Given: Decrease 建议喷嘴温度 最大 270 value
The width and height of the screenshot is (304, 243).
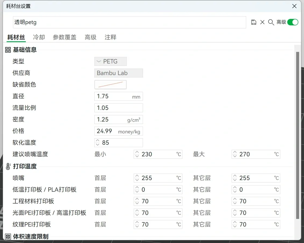Looking at the screenshot, I should [x=235, y=156].
